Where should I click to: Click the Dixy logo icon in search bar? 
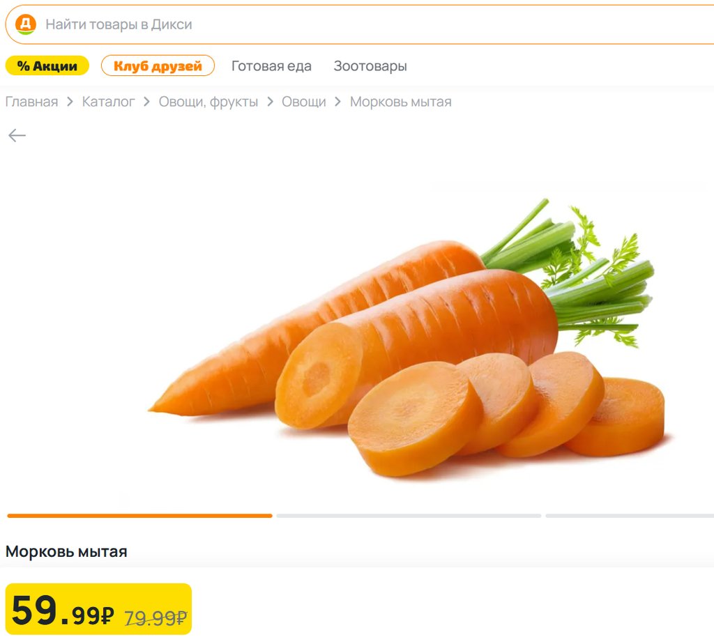(x=26, y=24)
